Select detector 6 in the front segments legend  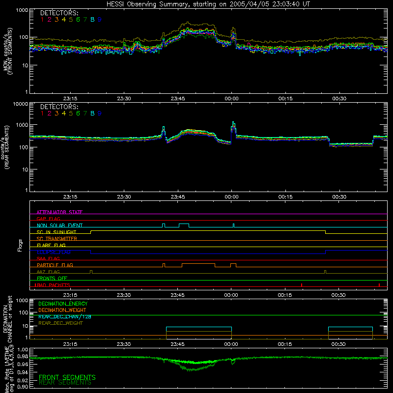(x=78, y=20)
